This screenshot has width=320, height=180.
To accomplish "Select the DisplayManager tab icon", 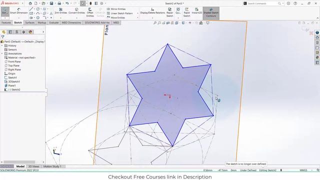I will [30, 32].
